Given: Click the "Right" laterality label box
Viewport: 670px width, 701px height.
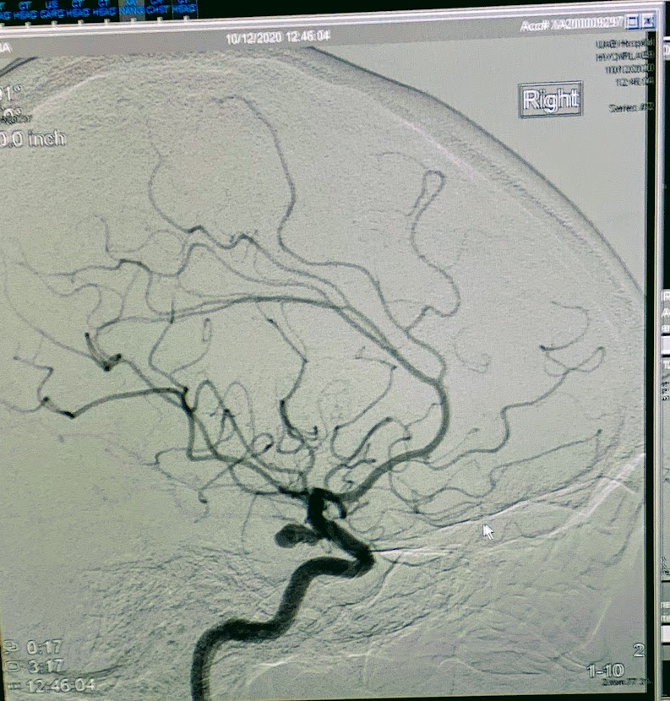Looking at the screenshot, I should pos(551,100).
